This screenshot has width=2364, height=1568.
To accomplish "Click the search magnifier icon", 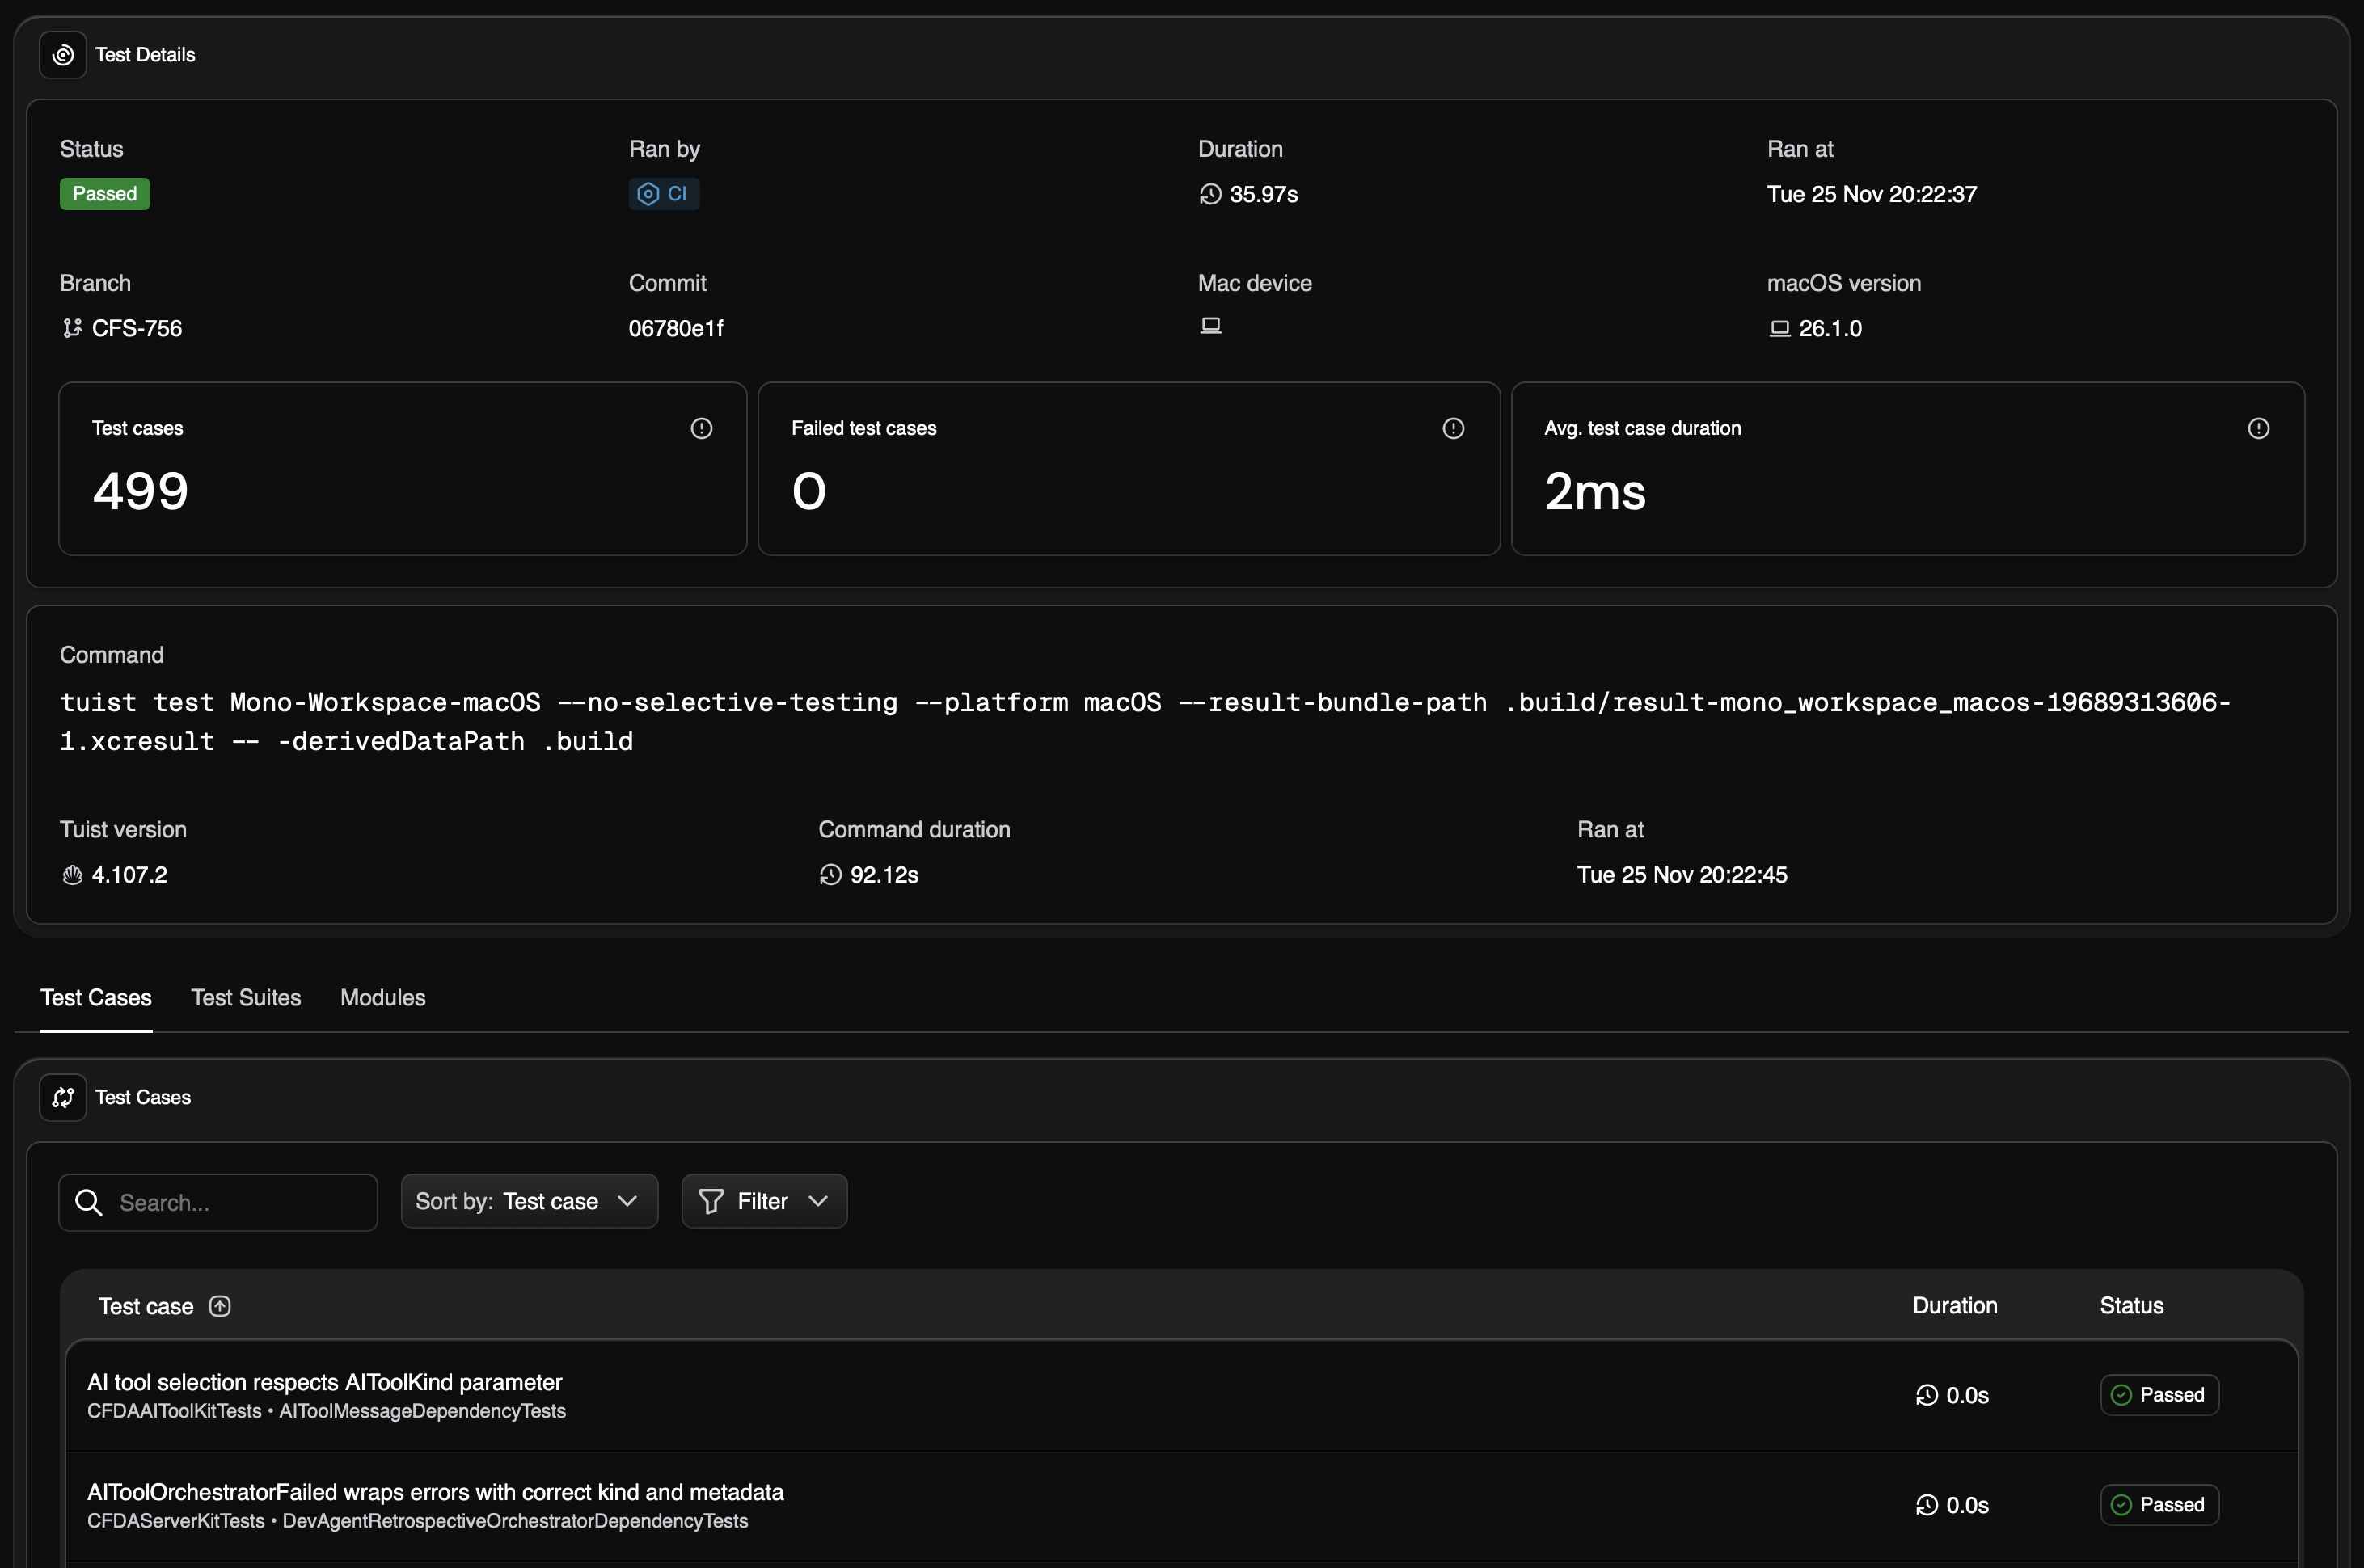I will (x=89, y=1202).
